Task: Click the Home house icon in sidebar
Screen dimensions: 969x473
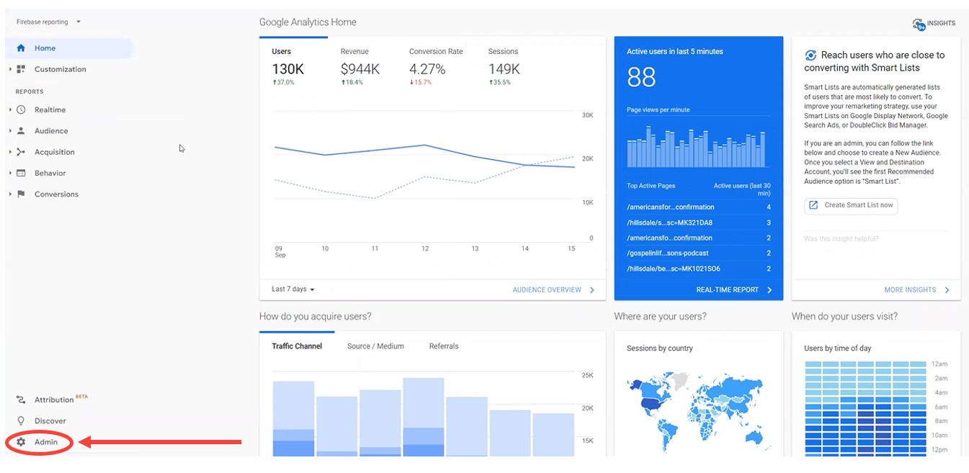Action: click(x=21, y=48)
